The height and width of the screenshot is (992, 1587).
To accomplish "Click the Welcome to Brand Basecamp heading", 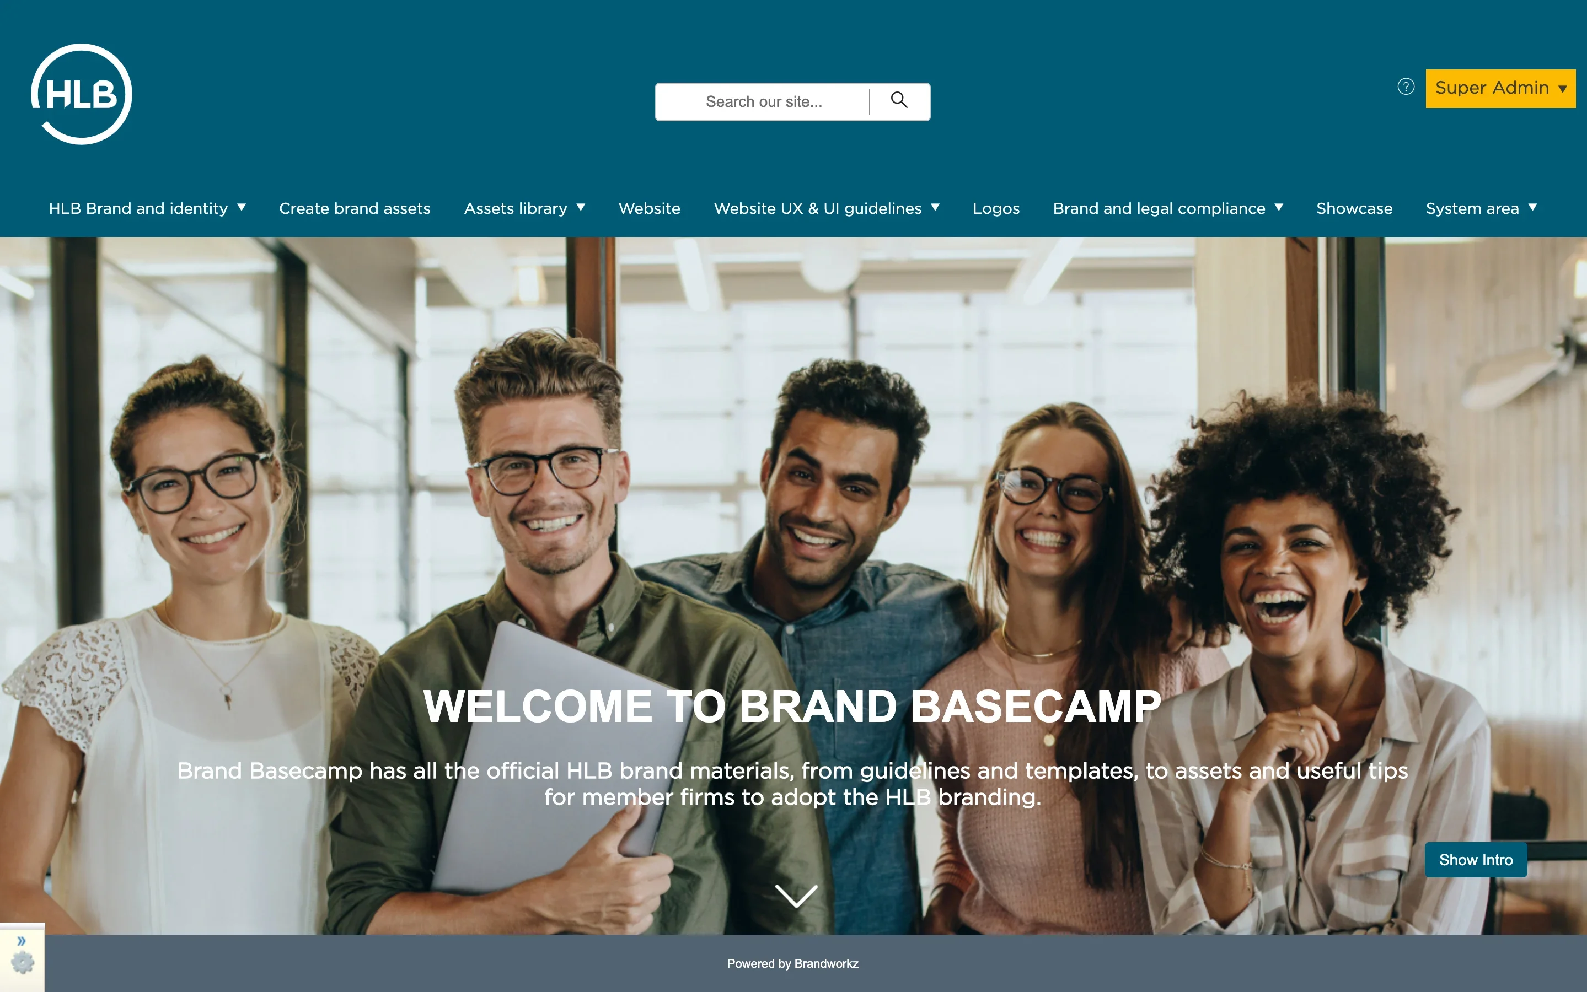I will click(x=792, y=706).
